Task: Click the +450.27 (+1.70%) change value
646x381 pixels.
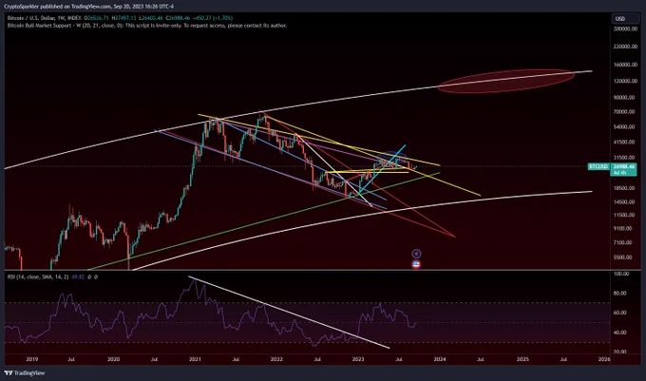Action: pos(213,18)
